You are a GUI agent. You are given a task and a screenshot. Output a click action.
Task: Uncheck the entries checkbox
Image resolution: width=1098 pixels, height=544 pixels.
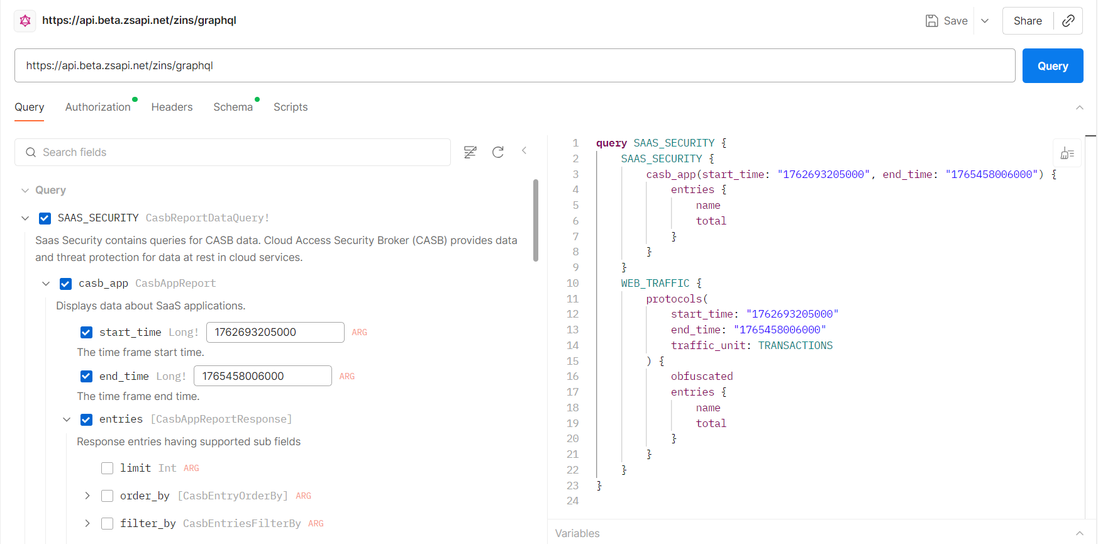coord(86,419)
